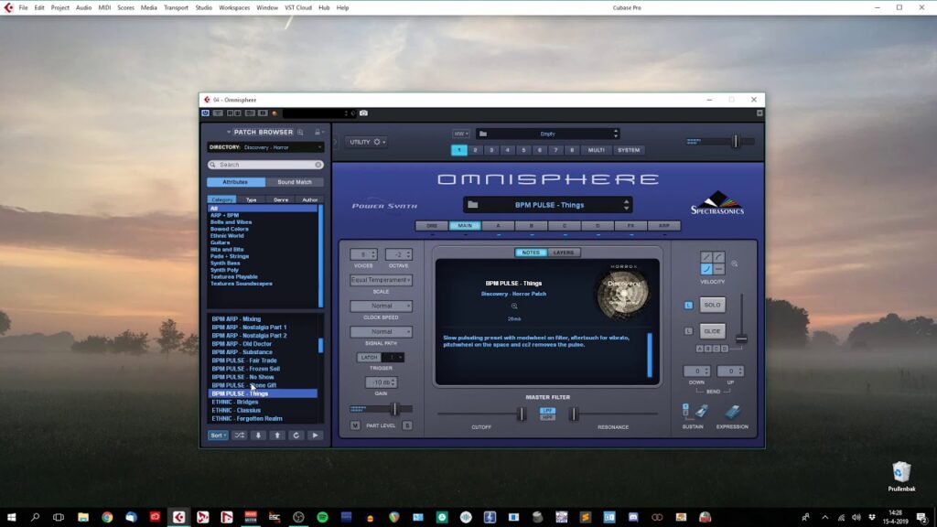Click the patch name up/down stepper arrows
Image resolution: width=937 pixels, height=527 pixels.
pos(626,205)
